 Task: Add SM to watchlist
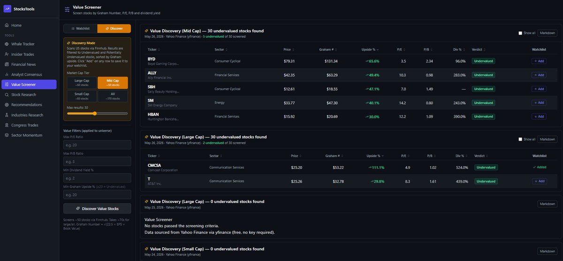point(539,103)
